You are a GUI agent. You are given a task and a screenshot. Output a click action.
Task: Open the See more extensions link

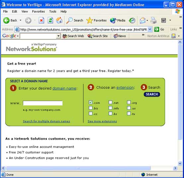[102, 121]
